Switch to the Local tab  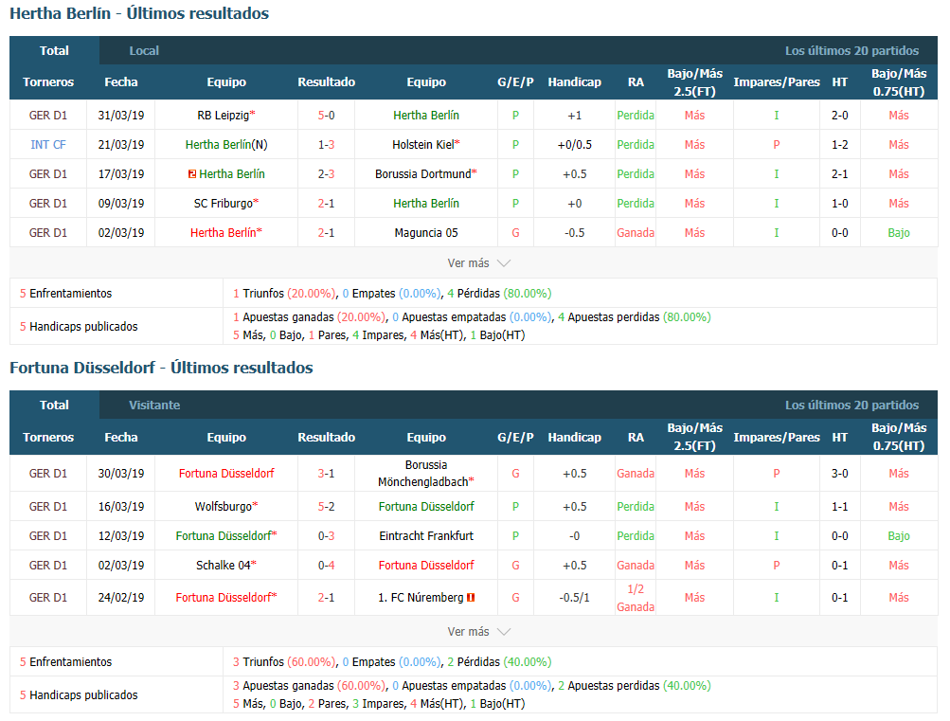pyautogui.click(x=144, y=51)
